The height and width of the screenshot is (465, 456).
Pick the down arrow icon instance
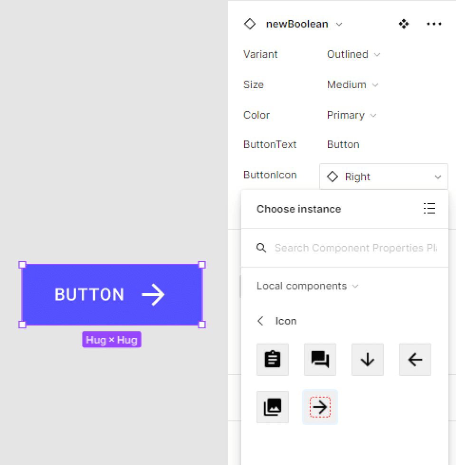368,360
